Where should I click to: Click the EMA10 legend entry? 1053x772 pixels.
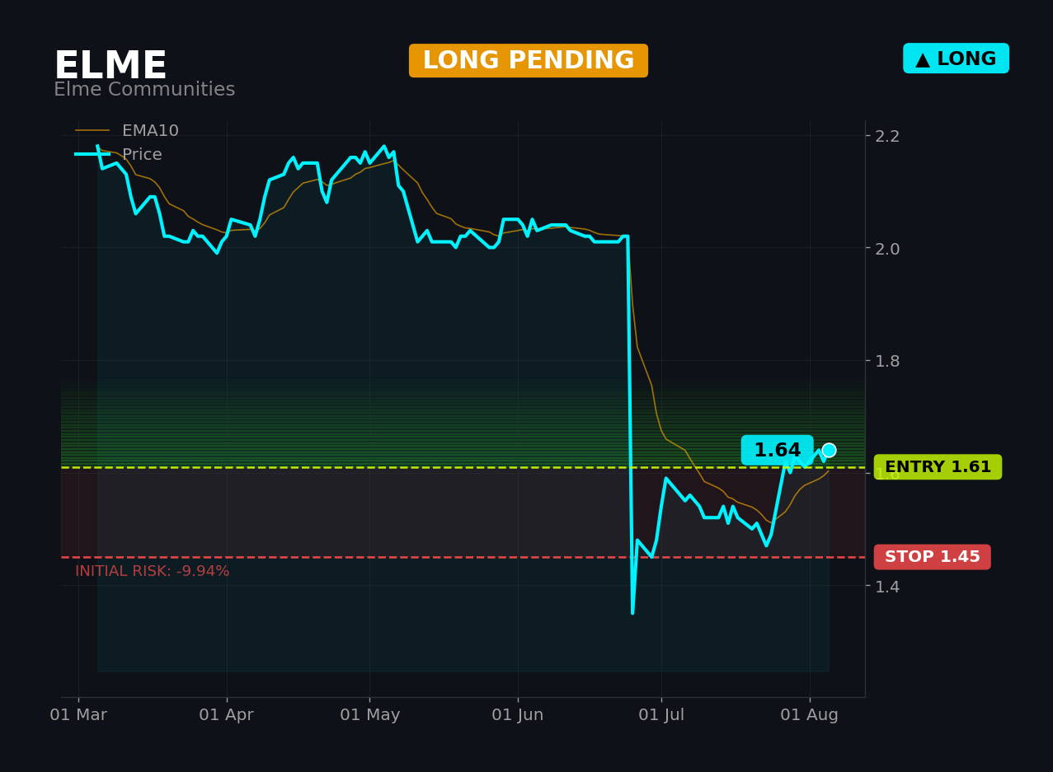coord(127,131)
